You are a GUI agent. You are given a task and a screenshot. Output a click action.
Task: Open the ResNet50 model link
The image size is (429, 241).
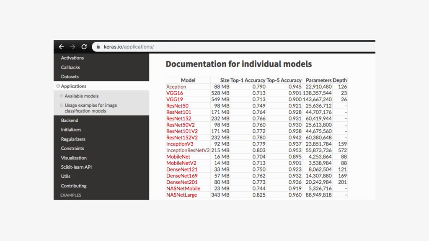point(177,106)
